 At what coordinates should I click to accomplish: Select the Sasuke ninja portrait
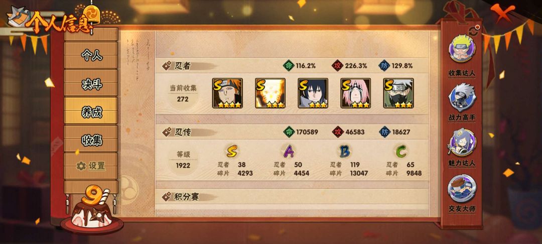(x=313, y=93)
